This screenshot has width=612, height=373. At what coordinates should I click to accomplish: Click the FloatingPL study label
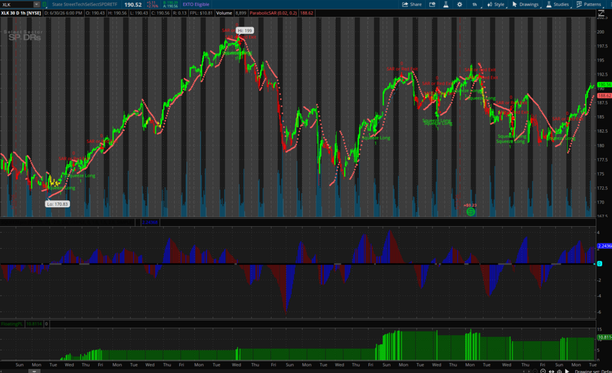tap(12, 324)
